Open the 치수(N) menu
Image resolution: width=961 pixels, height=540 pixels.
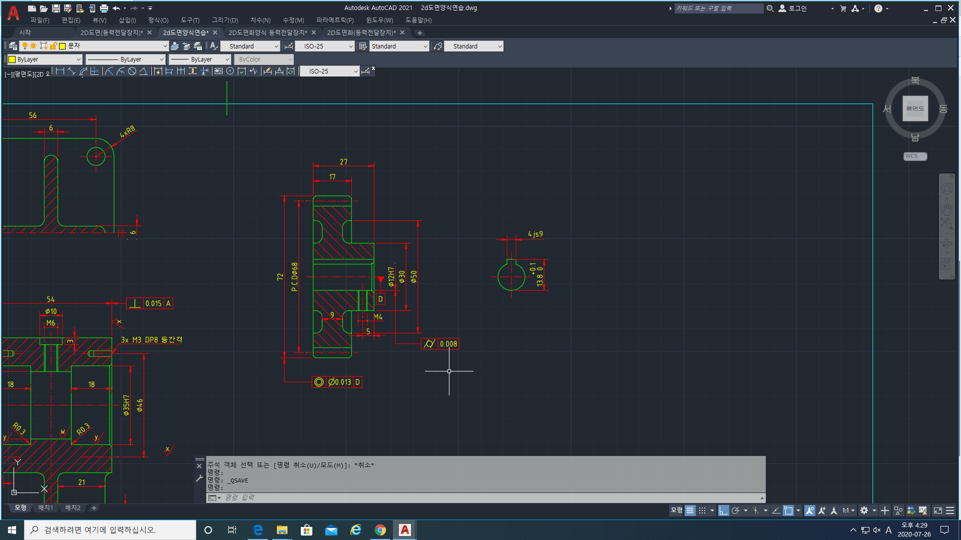260,20
